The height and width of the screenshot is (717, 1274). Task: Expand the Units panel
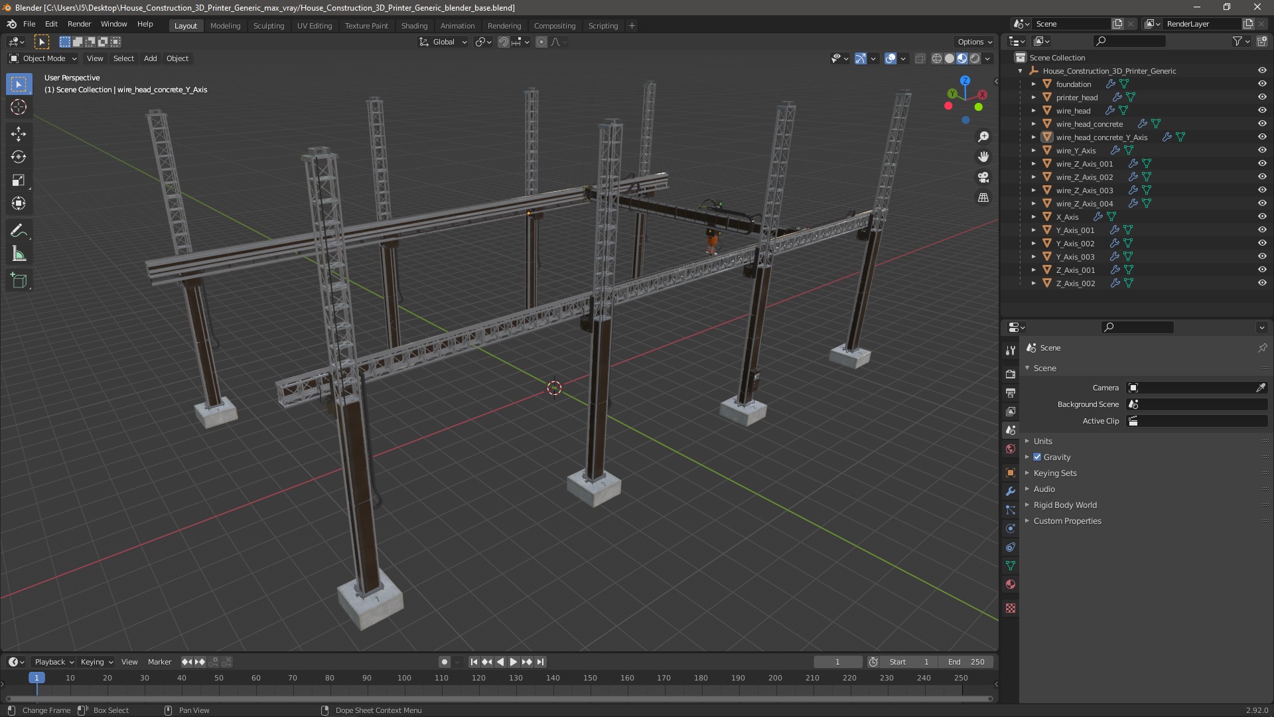click(1042, 441)
